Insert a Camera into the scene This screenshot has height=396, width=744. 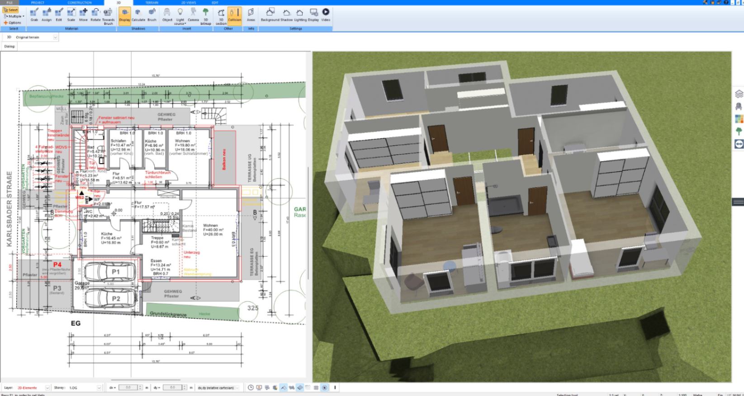[x=193, y=15]
